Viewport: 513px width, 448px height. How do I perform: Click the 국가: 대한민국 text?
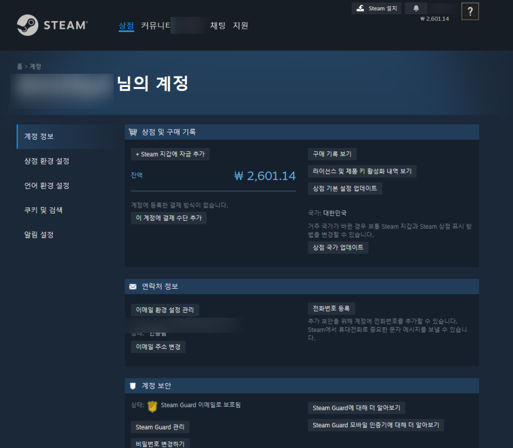327,213
